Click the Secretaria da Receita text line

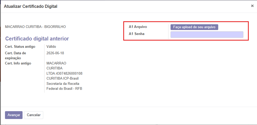[63, 84]
